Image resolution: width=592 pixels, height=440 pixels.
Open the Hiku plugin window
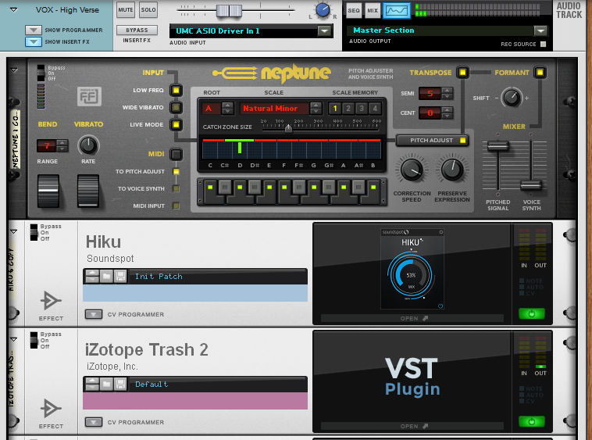(412, 318)
